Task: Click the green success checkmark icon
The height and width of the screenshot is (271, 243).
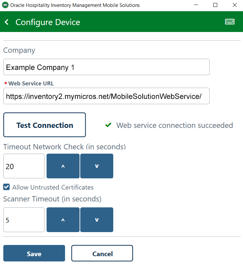Action: pyautogui.click(x=108, y=125)
